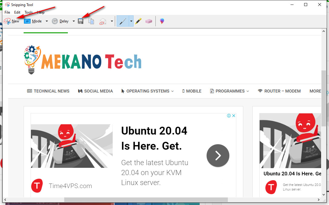
Task: Open the MORE nav item
Action: (315, 91)
